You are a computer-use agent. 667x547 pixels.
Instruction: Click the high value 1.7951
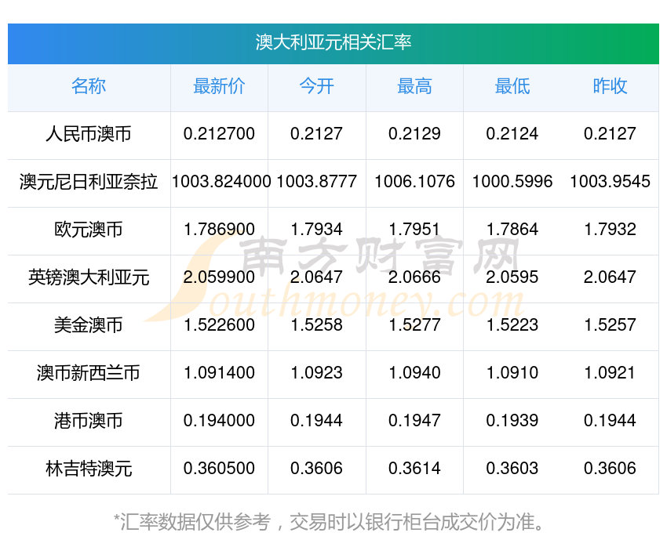point(414,230)
